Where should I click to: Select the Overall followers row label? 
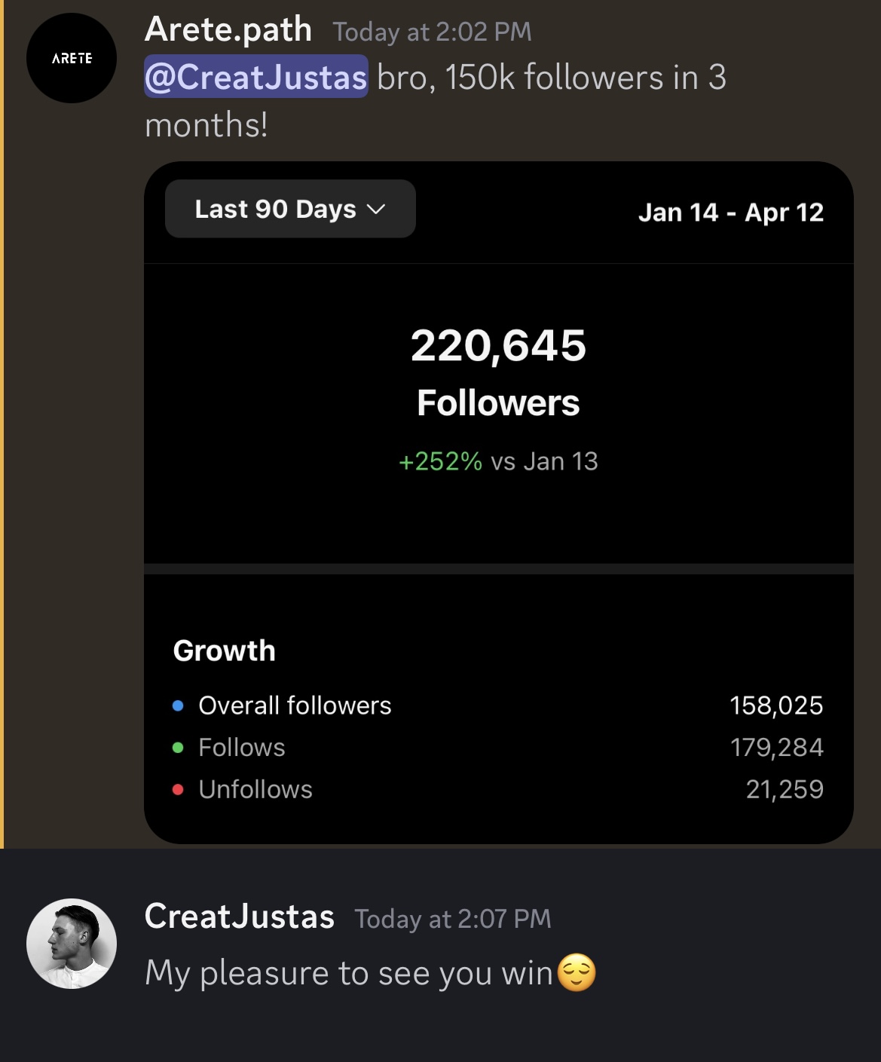295,705
